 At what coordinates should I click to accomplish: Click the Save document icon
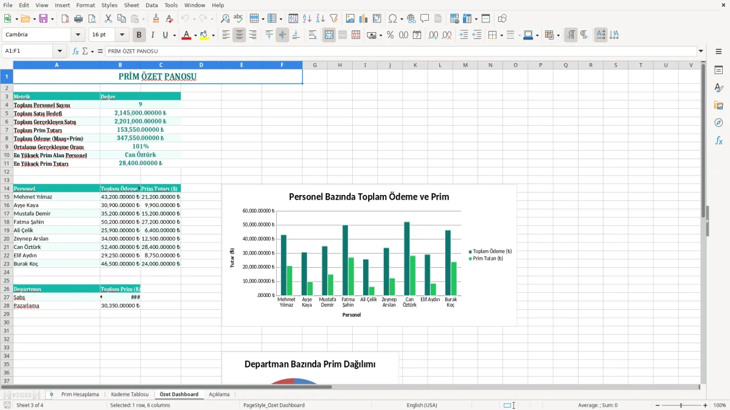(x=43, y=19)
